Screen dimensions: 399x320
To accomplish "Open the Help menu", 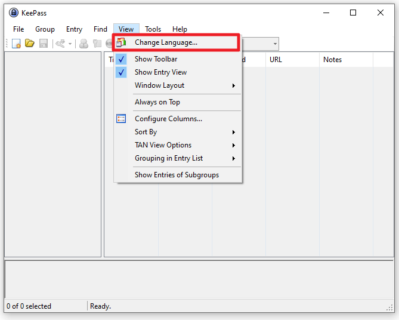I will tap(180, 29).
